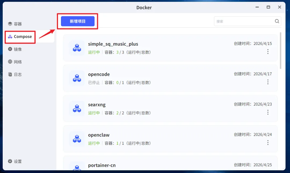Open the three-dot menu for searxng
The height and width of the screenshot is (173, 290).
click(x=268, y=112)
